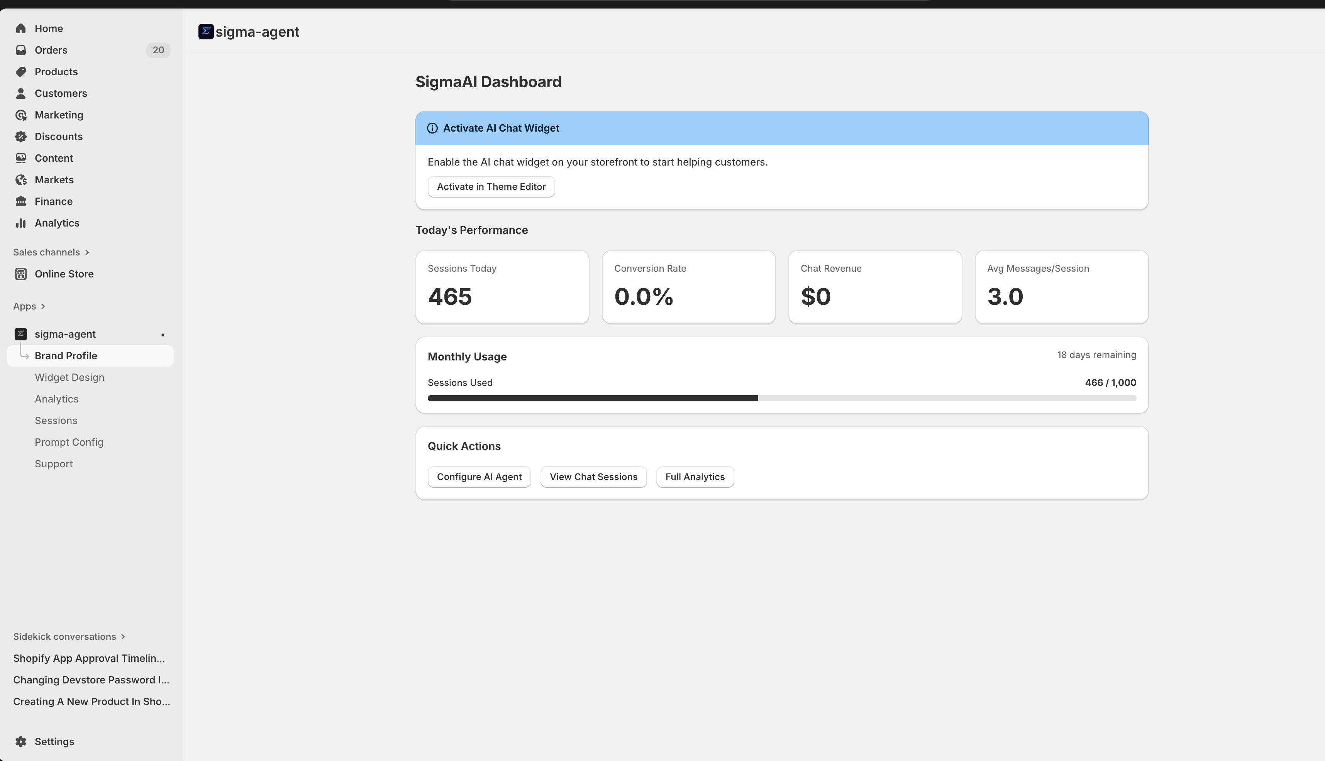Go to Products page
The width and height of the screenshot is (1325, 761).
coord(90,72)
